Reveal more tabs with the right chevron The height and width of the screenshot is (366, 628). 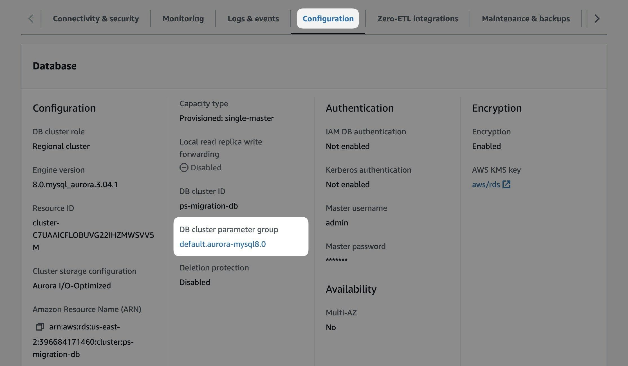click(596, 19)
